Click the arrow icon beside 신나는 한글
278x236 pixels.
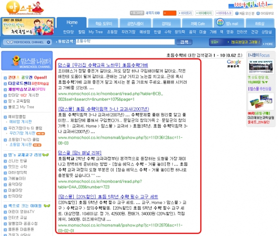point(6,161)
